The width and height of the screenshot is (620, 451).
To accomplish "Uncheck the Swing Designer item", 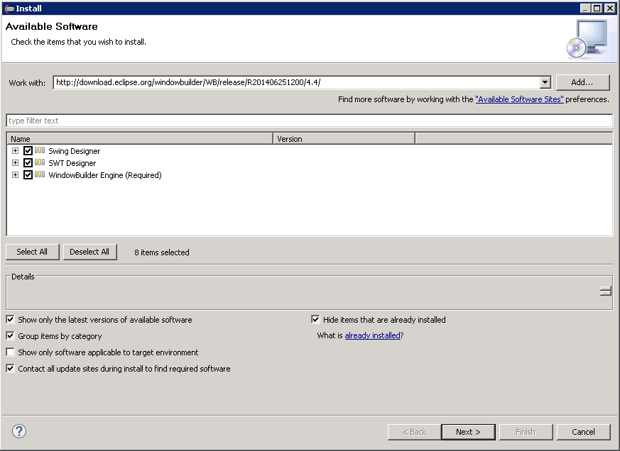I will 28,150.
